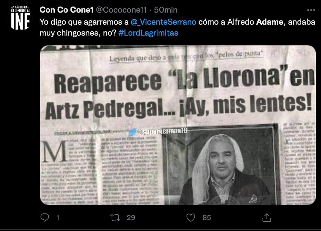Screen dimensions: 321x231
Task: Click the bold word Adame in tweet
Action: tap(270, 22)
